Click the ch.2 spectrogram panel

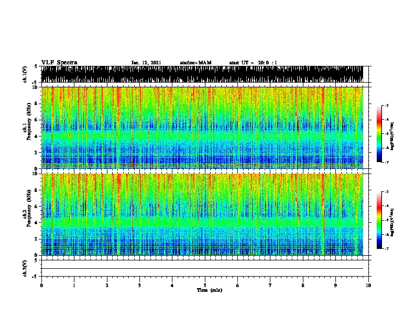(202, 214)
